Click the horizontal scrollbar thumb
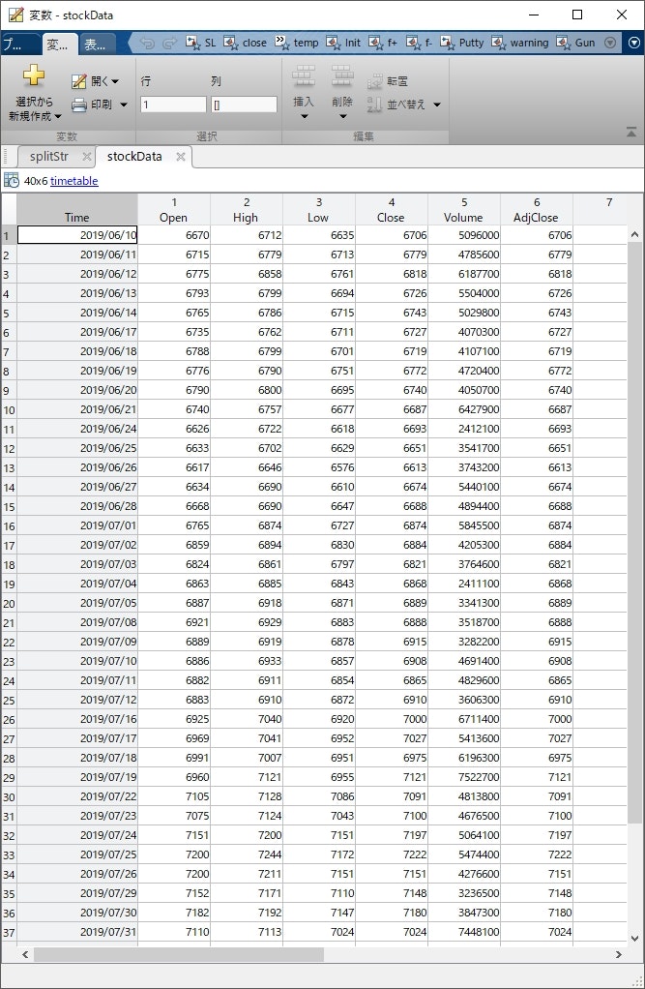 tap(179, 954)
